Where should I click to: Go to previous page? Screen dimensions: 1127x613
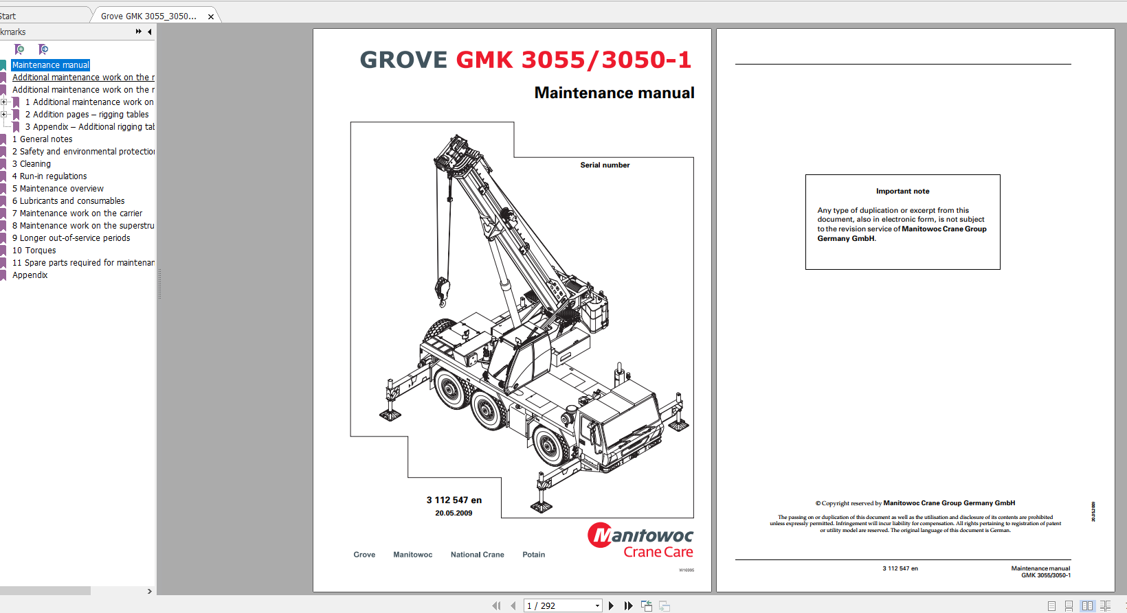[x=513, y=605]
